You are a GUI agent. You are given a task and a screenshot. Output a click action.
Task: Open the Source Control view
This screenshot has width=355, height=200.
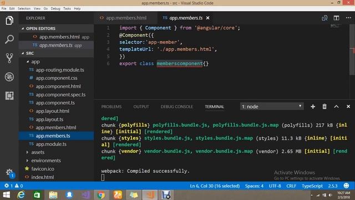point(9,58)
